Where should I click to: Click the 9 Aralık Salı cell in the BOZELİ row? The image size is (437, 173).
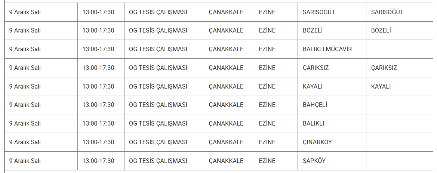(25, 31)
